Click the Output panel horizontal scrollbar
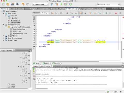 [x=42, y=89]
